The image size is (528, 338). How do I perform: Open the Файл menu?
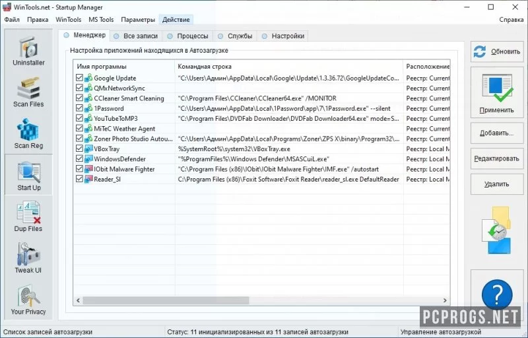pyautogui.click(x=12, y=20)
